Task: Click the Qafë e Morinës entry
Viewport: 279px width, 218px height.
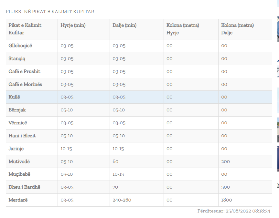Action: click(25, 84)
